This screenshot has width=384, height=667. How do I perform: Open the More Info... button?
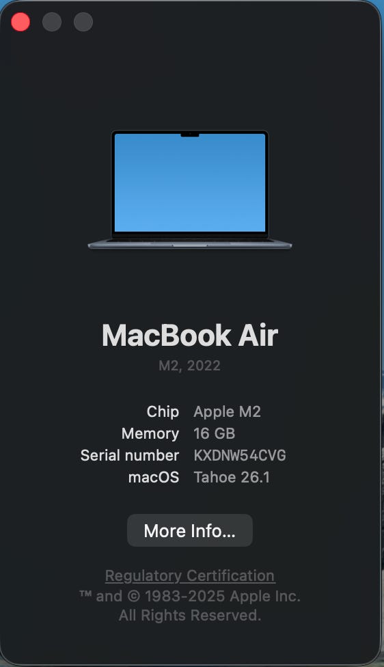click(190, 530)
